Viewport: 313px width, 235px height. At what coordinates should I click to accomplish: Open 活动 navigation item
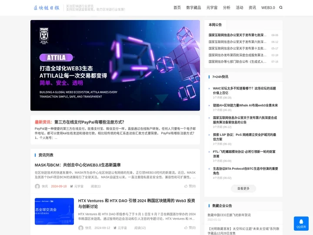point(240,7)
